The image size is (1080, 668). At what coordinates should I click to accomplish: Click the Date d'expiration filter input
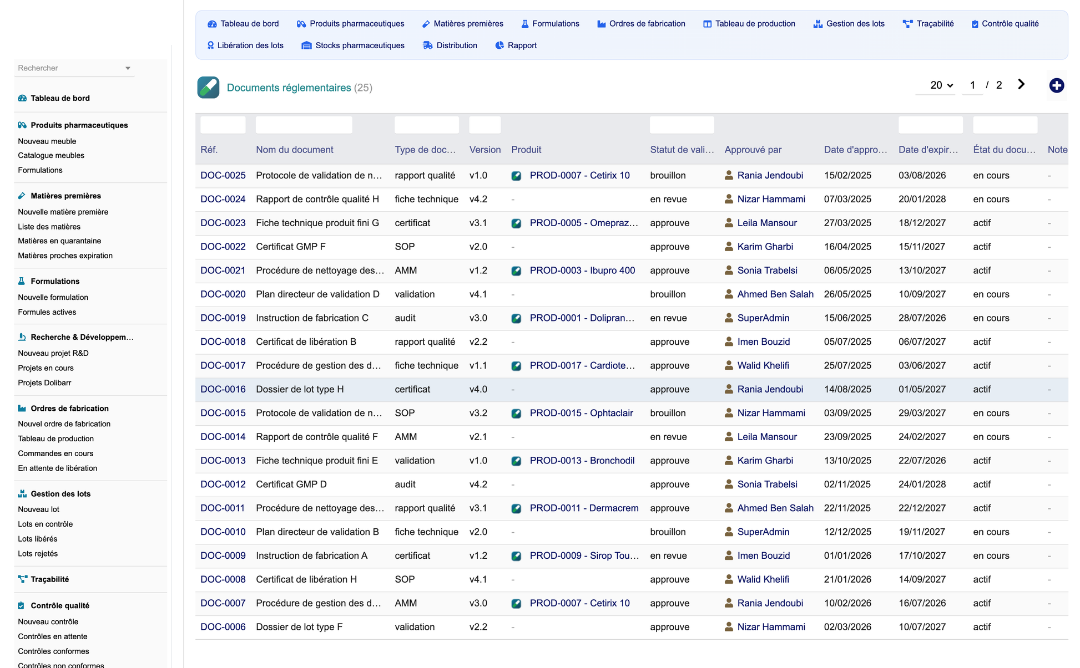tap(930, 125)
